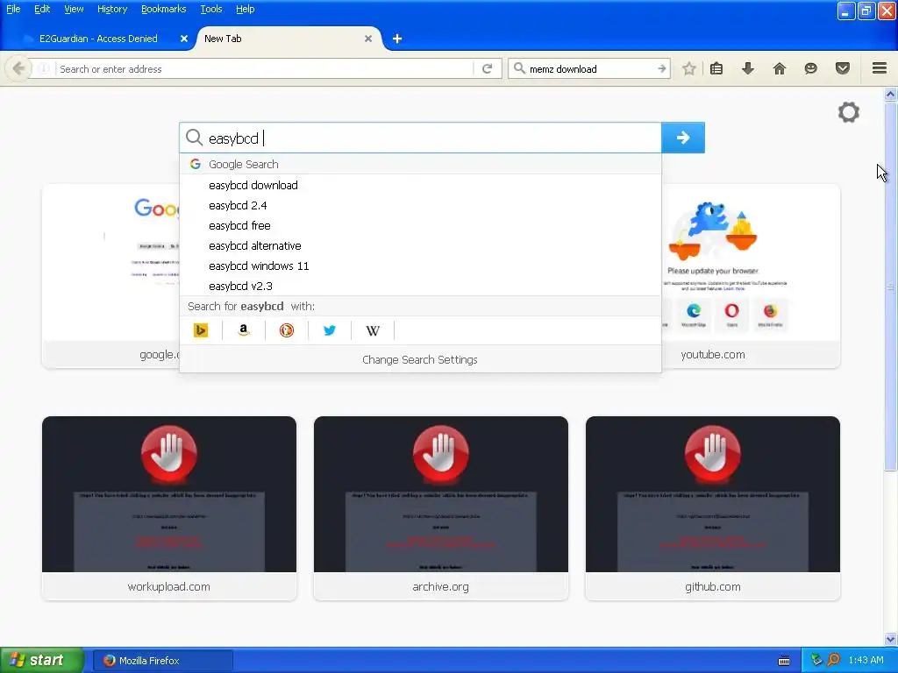898x673 pixels.
Task: Open the Downloads arrow icon
Action: [x=748, y=68]
